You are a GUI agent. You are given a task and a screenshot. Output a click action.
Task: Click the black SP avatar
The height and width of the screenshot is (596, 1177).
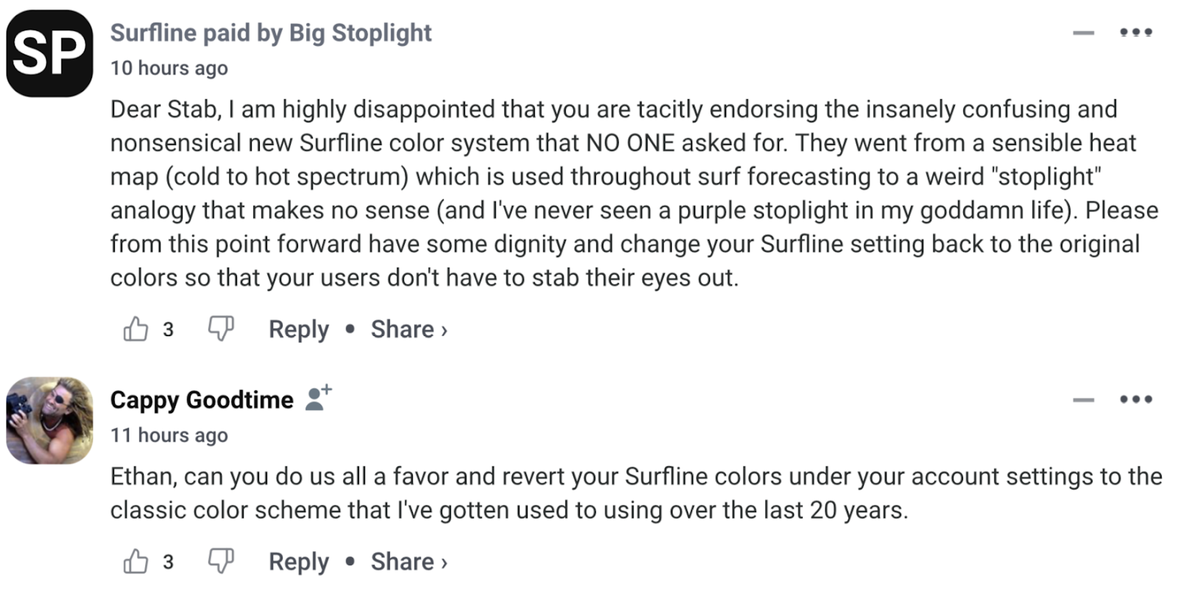point(49,53)
